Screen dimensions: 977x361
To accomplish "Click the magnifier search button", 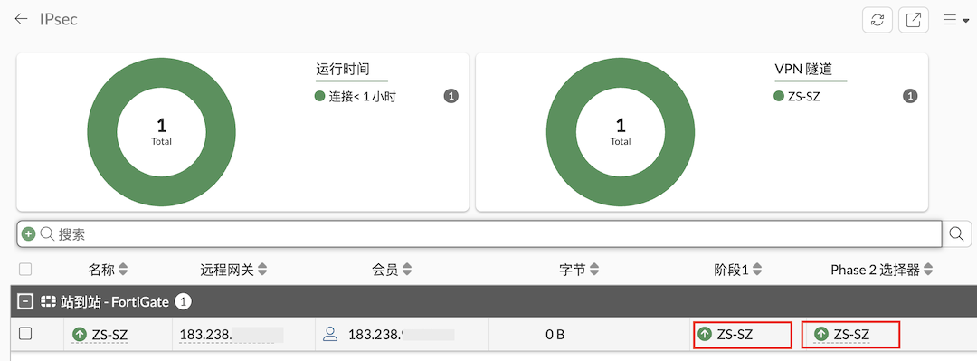I will (x=956, y=233).
